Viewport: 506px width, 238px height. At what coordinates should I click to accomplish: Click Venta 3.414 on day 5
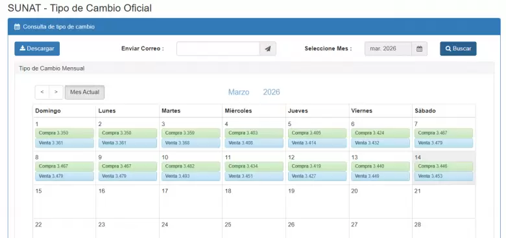click(317, 143)
